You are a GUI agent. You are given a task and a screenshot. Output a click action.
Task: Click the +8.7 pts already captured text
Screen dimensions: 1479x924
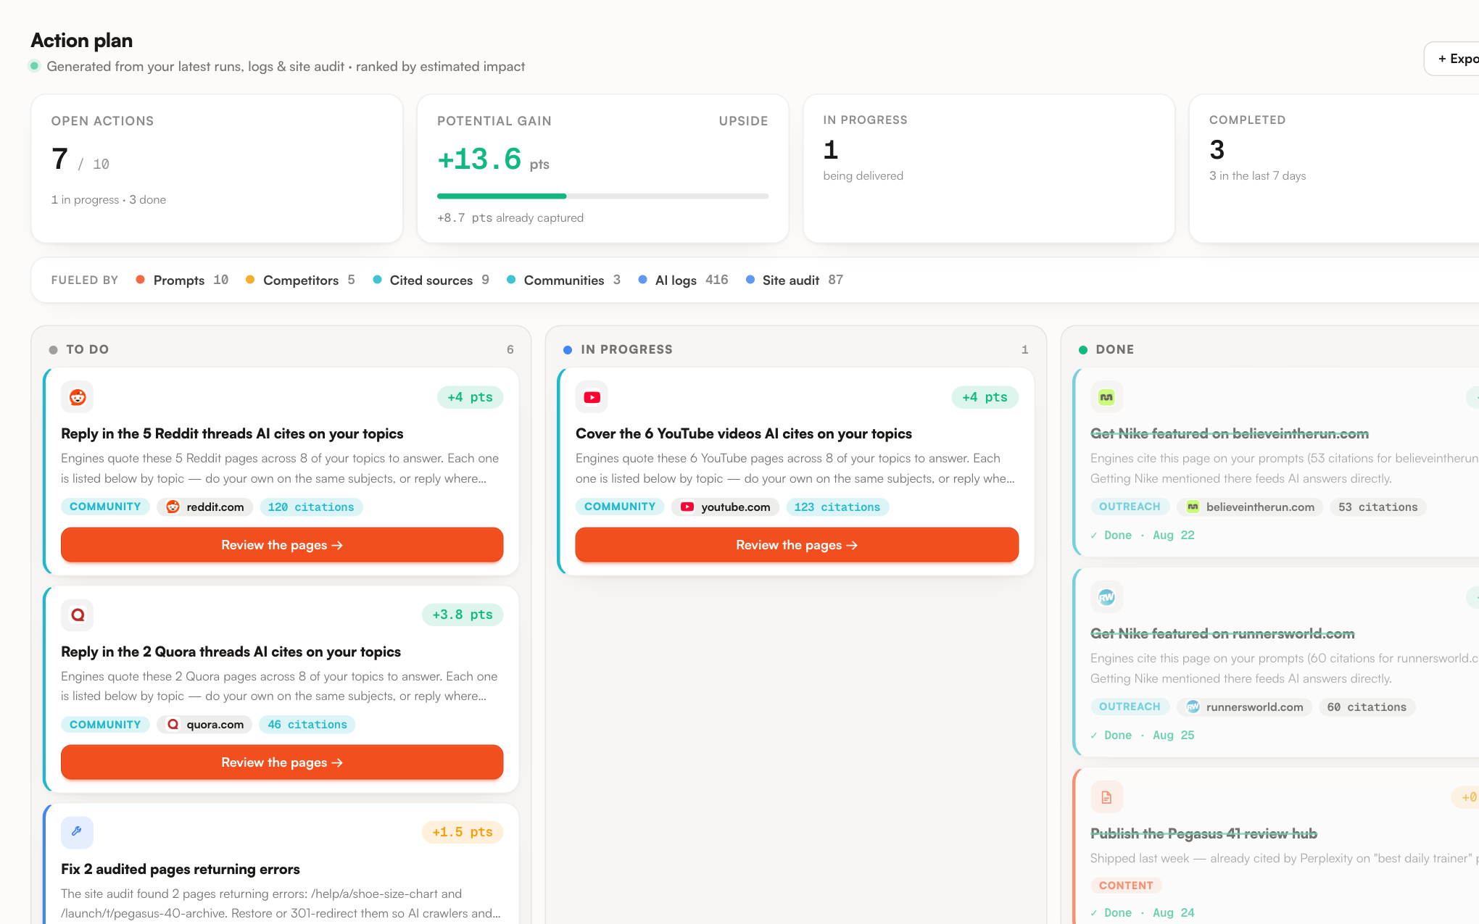pyautogui.click(x=510, y=217)
